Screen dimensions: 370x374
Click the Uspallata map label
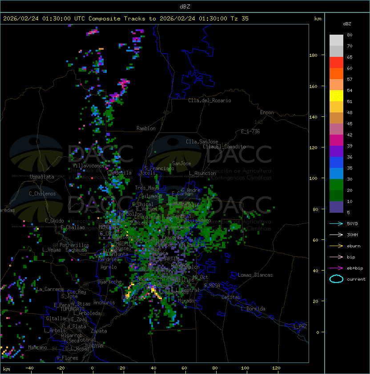click(x=42, y=177)
